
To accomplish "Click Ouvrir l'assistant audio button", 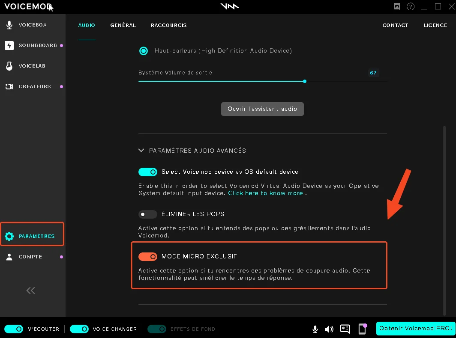I will pyautogui.click(x=262, y=109).
